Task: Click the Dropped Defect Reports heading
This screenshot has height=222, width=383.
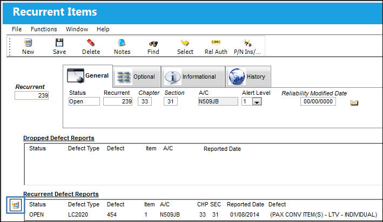Action: pos(59,138)
